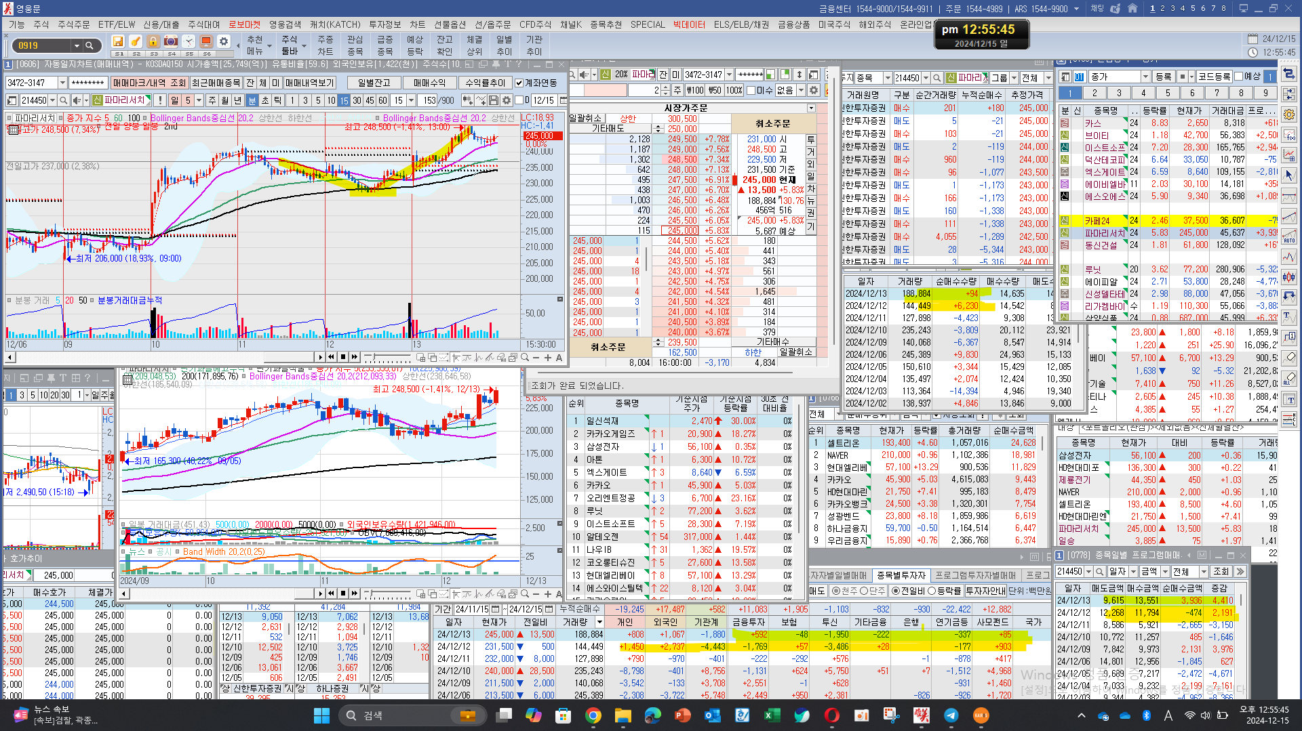Open File Explorer from the taskbar
This screenshot has width=1302, height=731.
623,715
